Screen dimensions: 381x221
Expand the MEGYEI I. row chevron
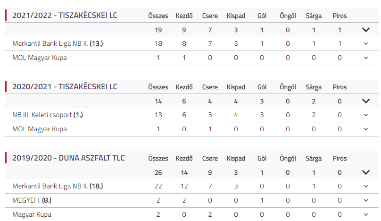[x=365, y=200]
